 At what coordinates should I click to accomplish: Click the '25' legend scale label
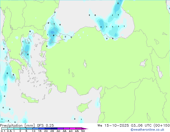[52, 131]
